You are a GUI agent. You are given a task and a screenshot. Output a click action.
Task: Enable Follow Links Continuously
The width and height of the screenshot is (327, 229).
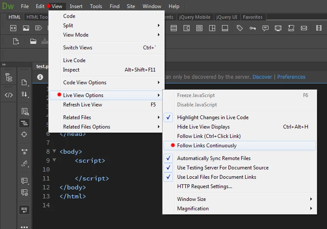pyautogui.click(x=239, y=146)
